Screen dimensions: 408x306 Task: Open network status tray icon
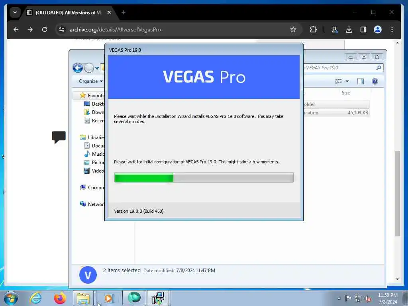click(358, 298)
